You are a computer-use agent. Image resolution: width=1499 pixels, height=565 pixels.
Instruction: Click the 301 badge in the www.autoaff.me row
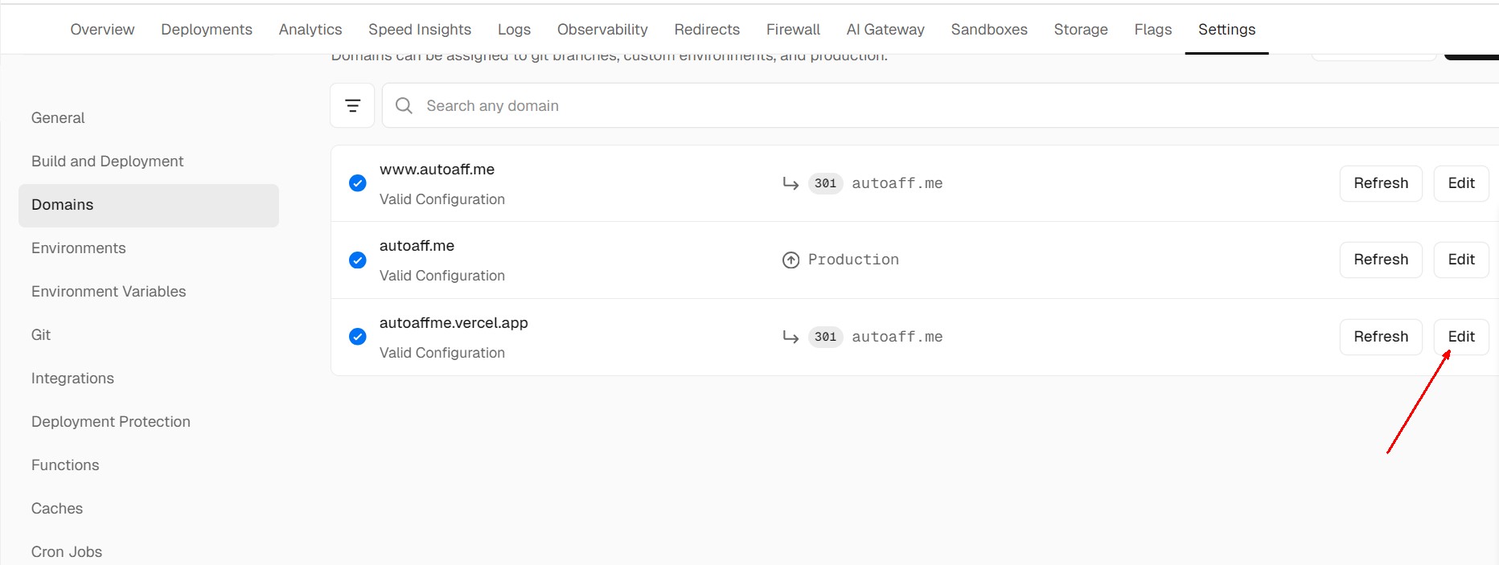coord(825,183)
